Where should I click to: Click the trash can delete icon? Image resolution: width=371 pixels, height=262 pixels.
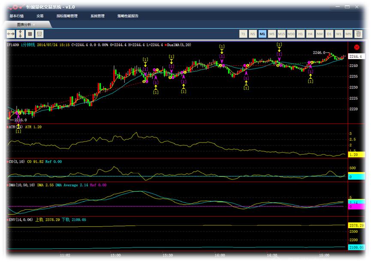pos(359,34)
